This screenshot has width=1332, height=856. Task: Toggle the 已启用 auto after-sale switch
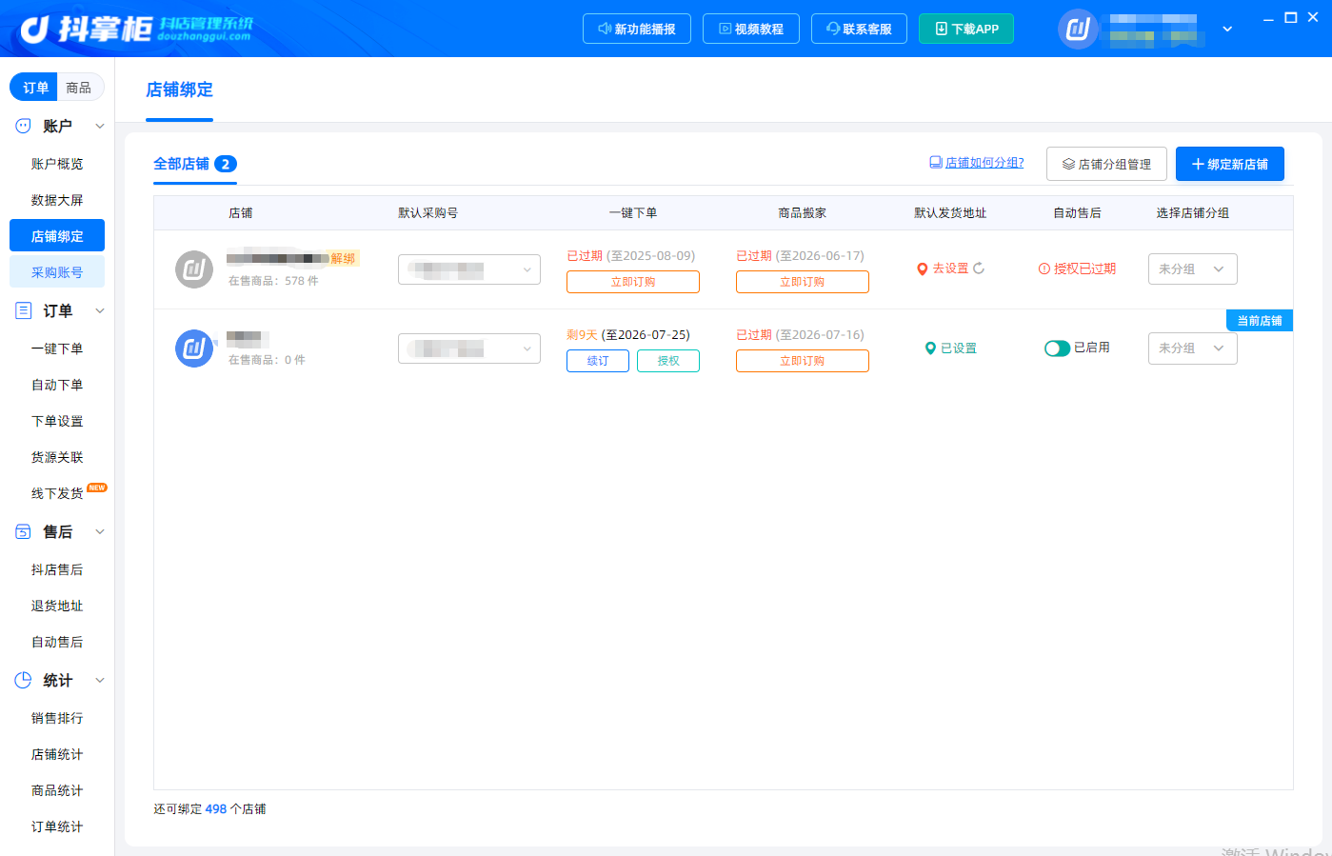tap(1057, 348)
